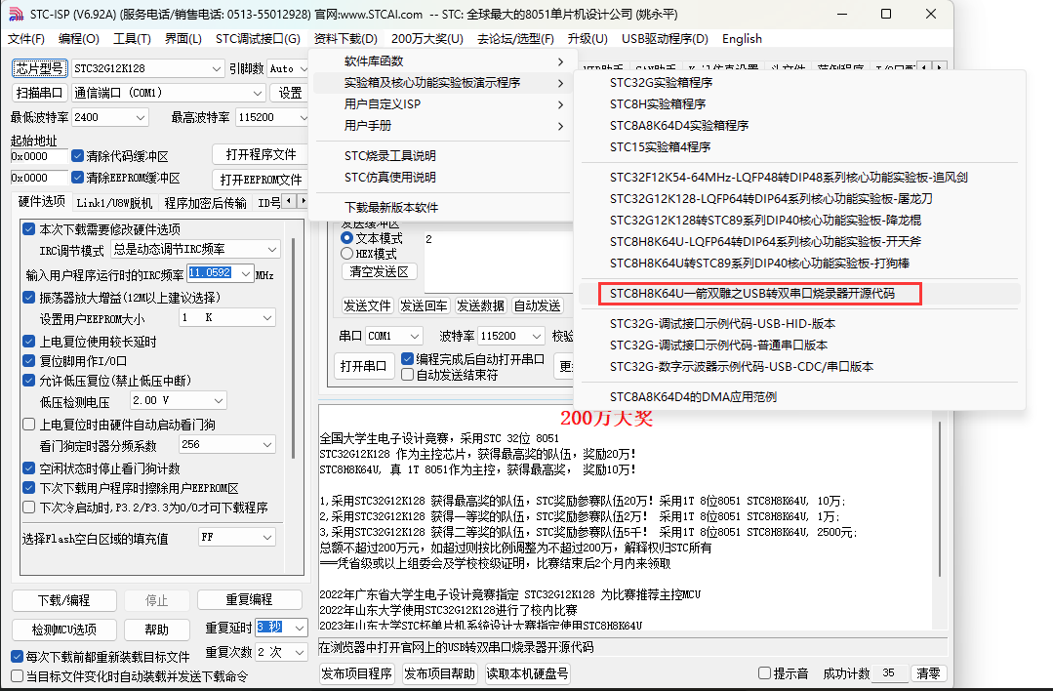Open 工具(T) menu
Viewport: 1053px width, 691px height.
point(132,39)
